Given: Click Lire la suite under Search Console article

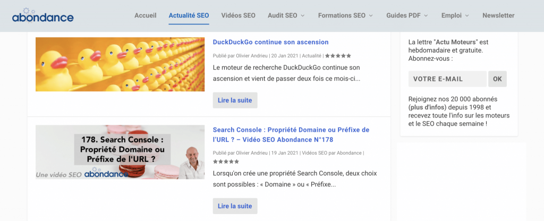Looking at the screenshot, I should (x=235, y=206).
